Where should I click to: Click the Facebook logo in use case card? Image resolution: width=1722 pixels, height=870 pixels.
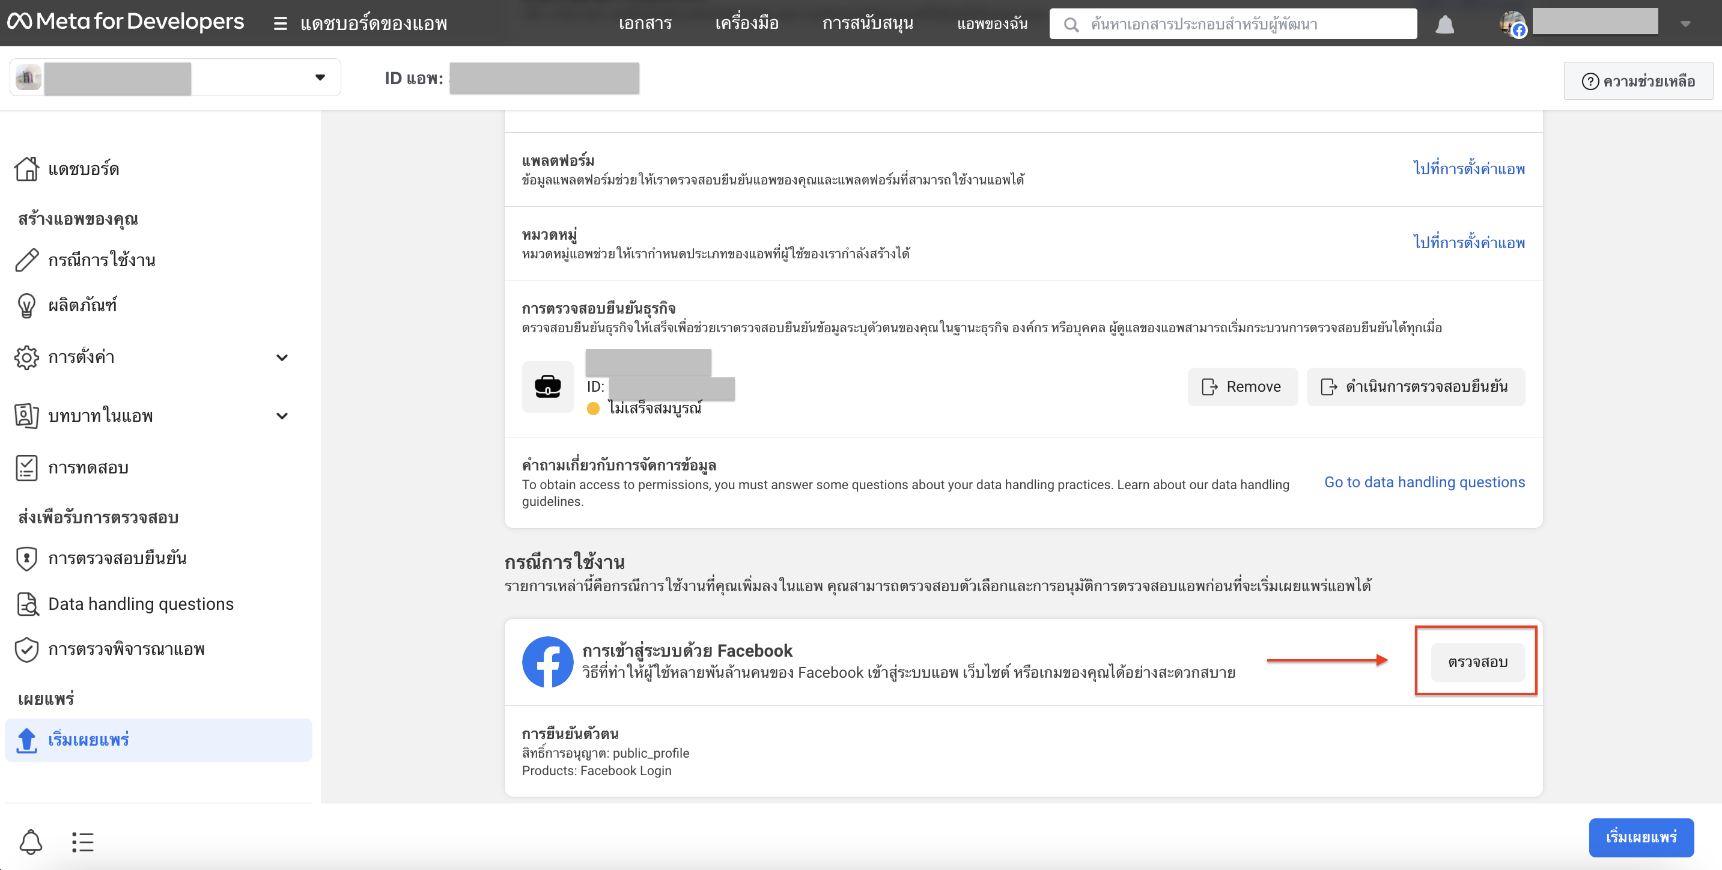click(547, 662)
